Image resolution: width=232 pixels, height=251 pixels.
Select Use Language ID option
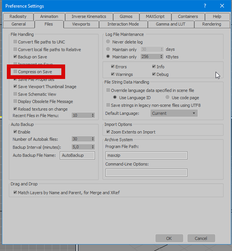(115, 97)
